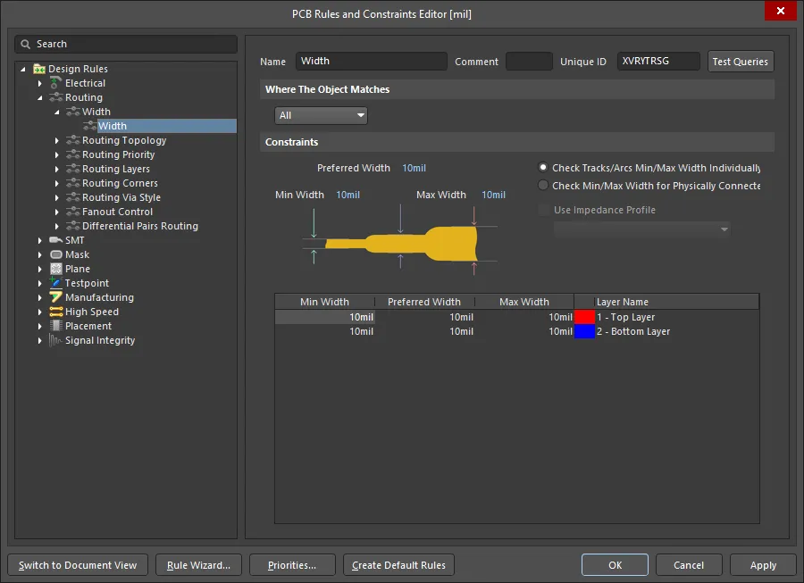The image size is (804, 583).
Task: Click the blue Bottom Layer color swatch
Action: click(584, 331)
